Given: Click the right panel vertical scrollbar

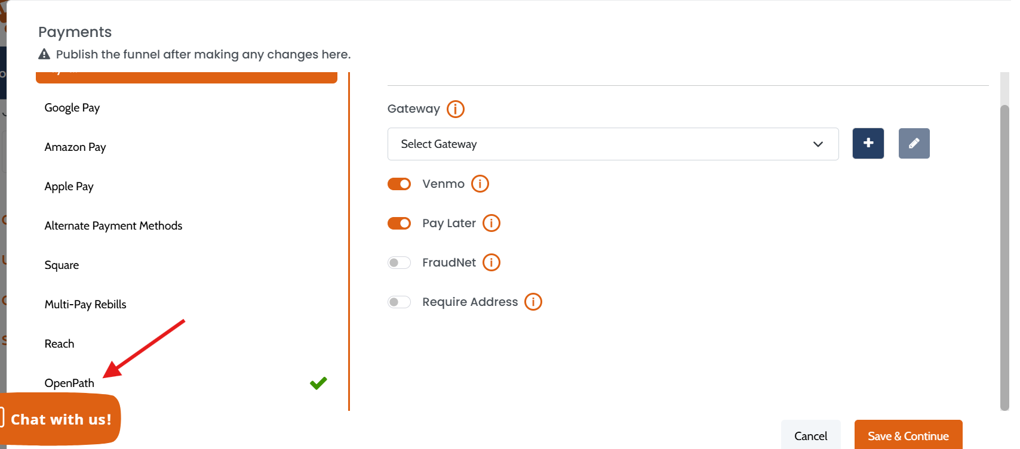Looking at the screenshot, I should point(1004,256).
